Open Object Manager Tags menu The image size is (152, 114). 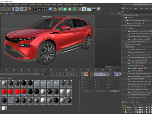click(146, 8)
